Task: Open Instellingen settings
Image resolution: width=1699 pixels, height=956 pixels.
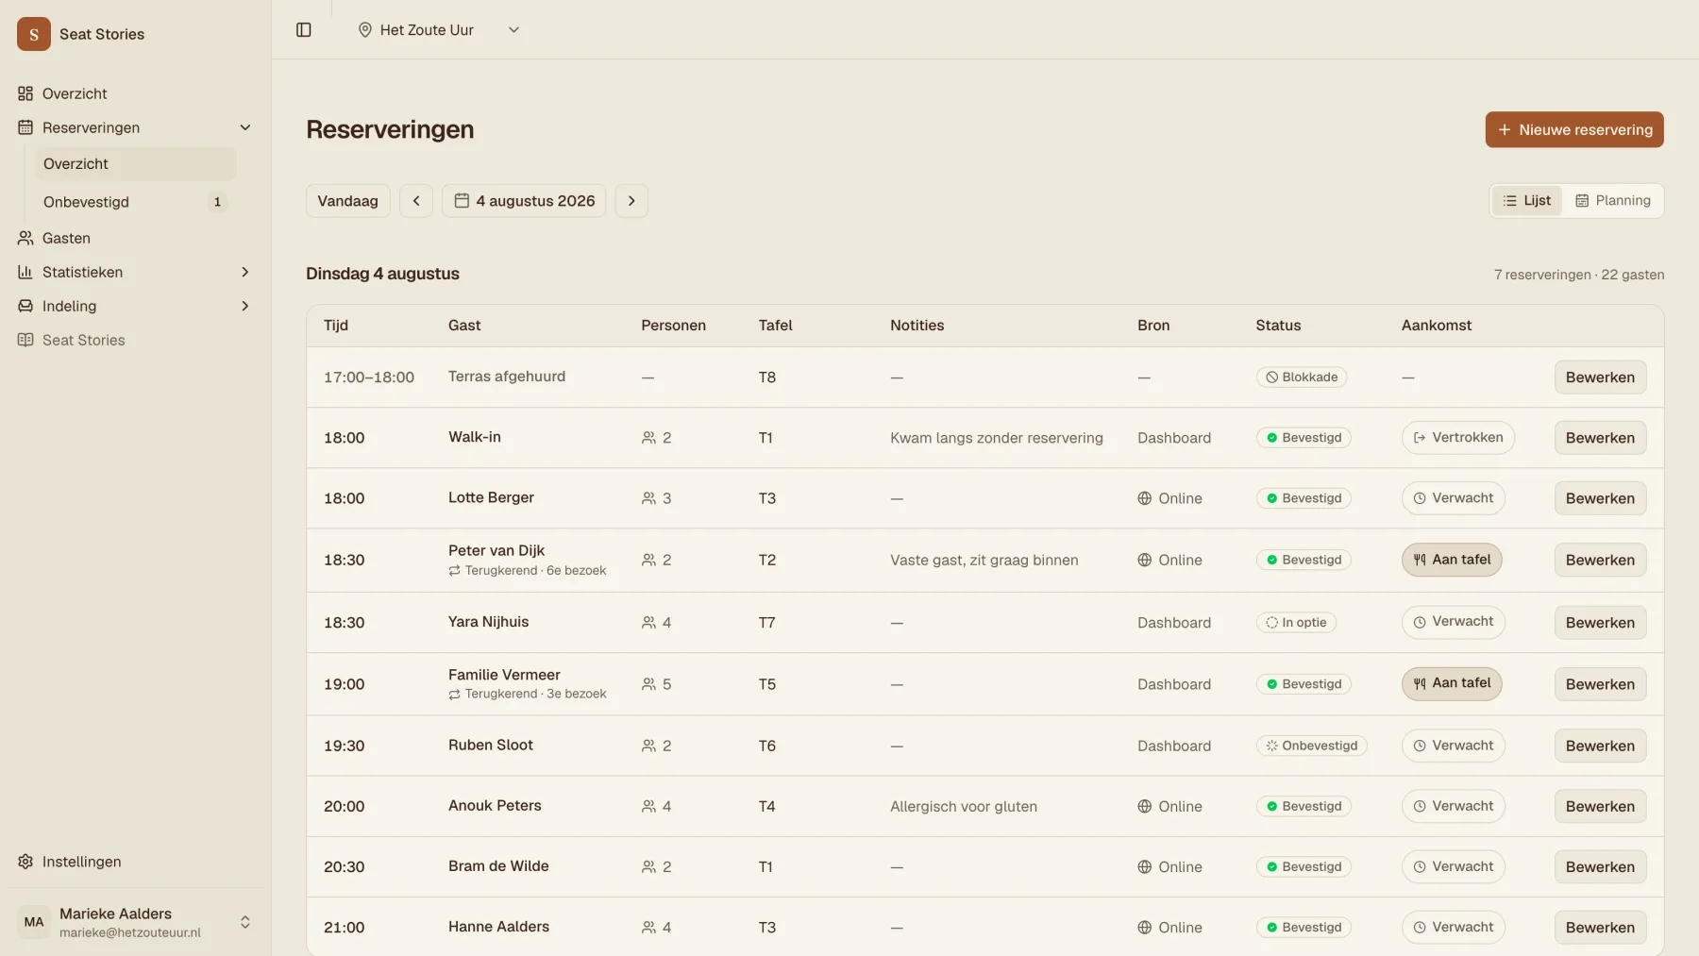Action: pyautogui.click(x=135, y=862)
